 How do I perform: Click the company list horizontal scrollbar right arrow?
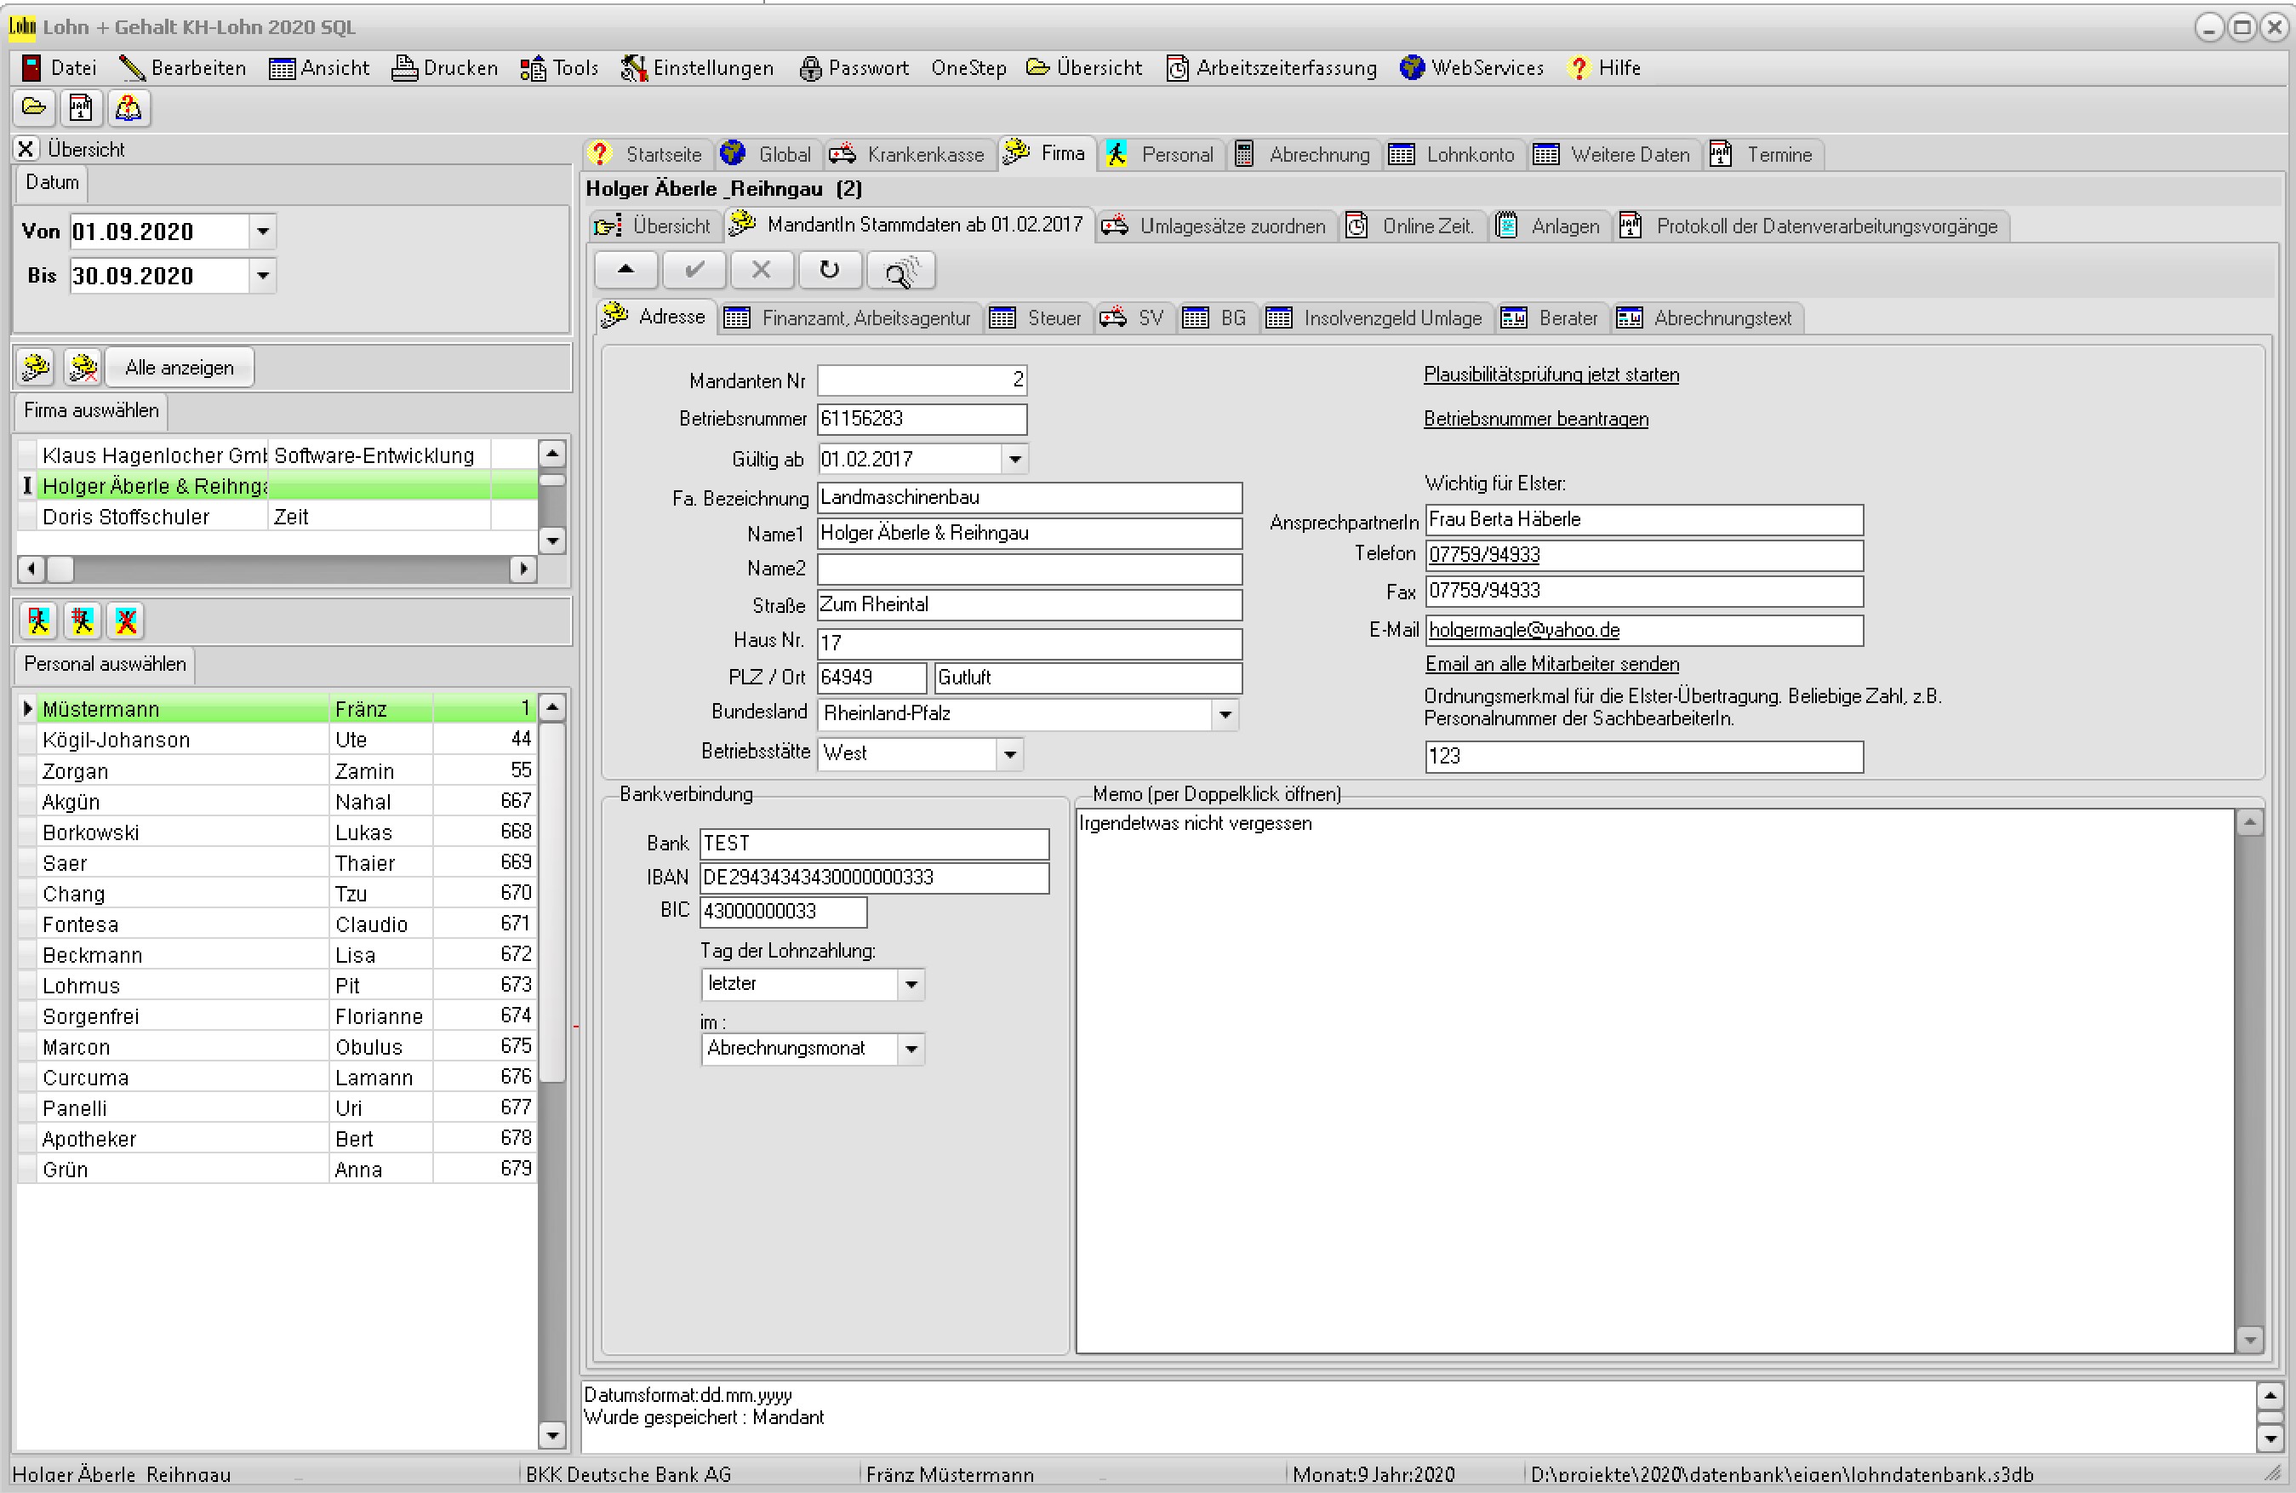coord(523,569)
